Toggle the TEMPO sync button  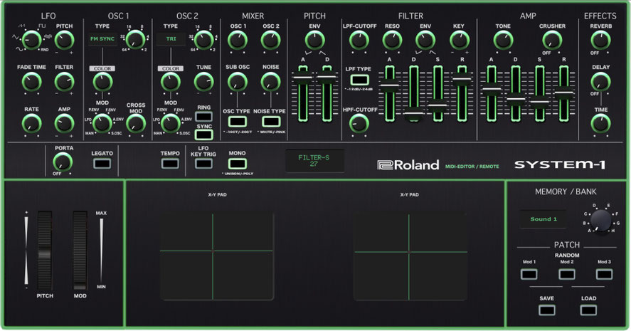(170, 164)
